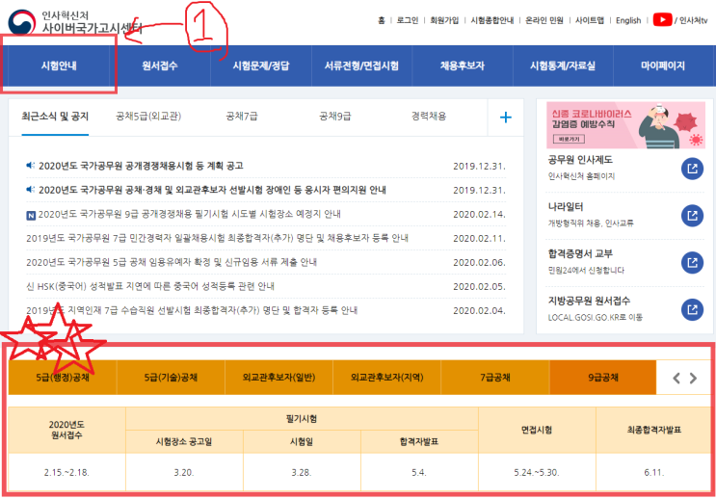716x499 pixels.
Task: Go to 홈 in top links
Action: [x=382, y=20]
